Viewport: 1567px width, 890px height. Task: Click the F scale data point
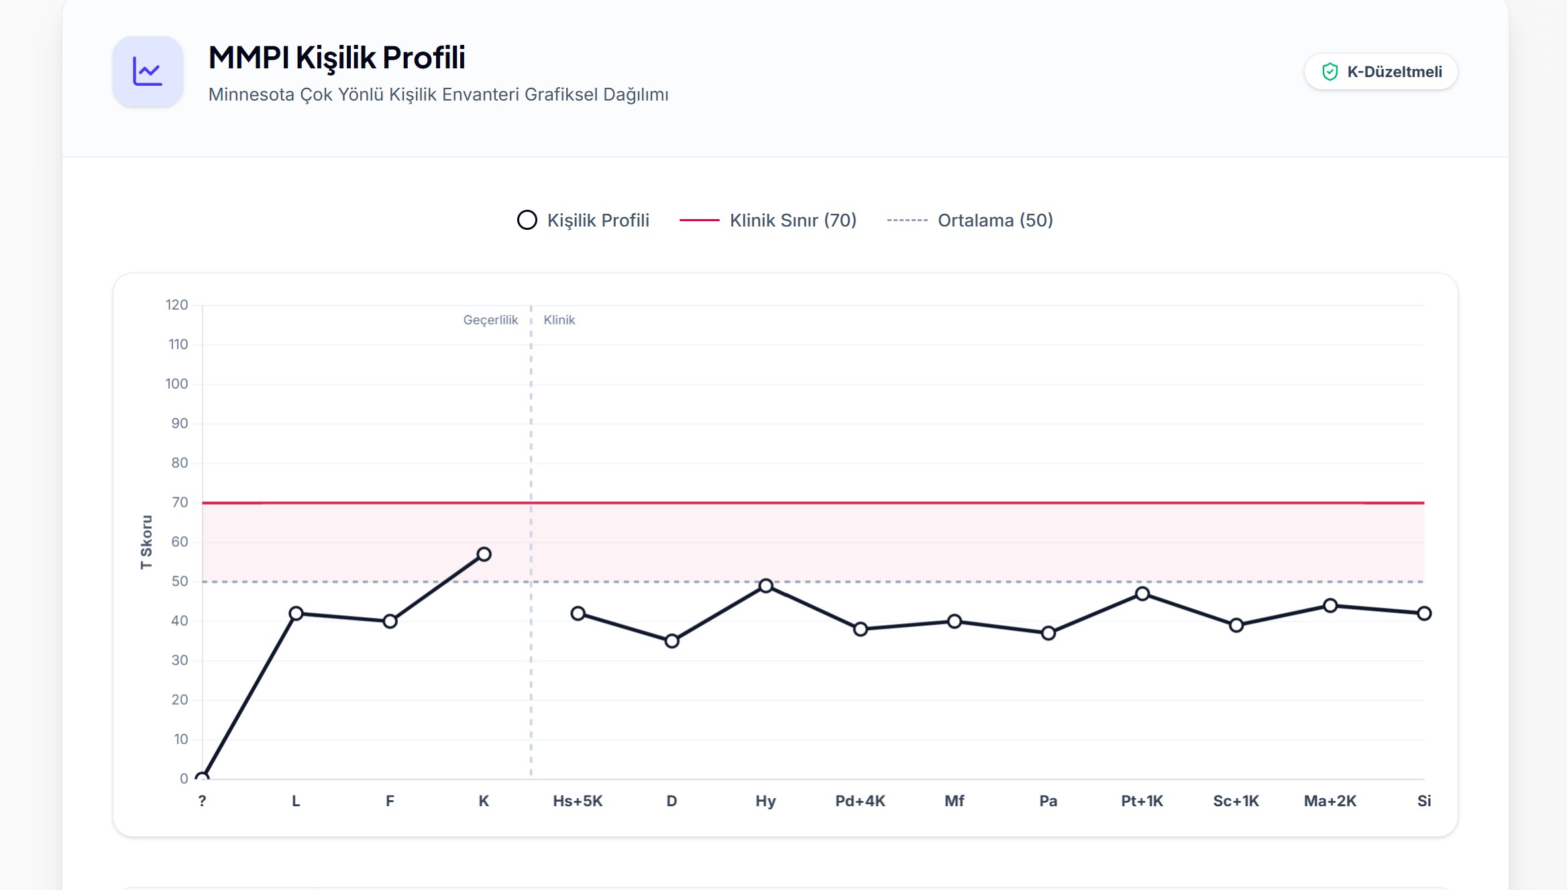390,621
